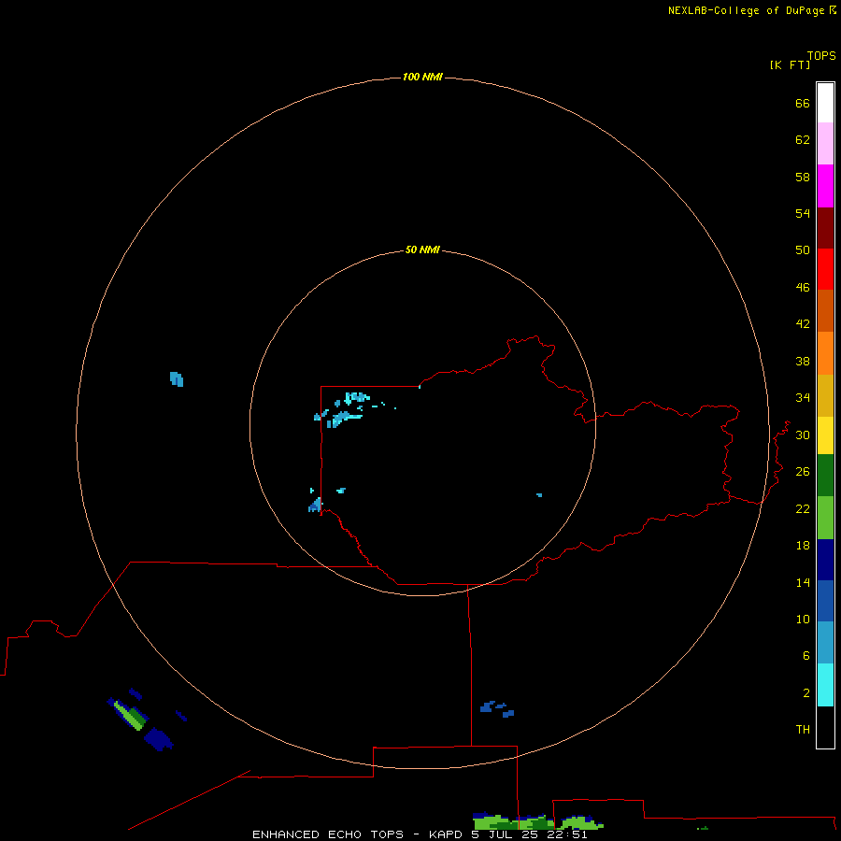Click the '62' legend value label
This screenshot has width=841, height=841.
803,139
